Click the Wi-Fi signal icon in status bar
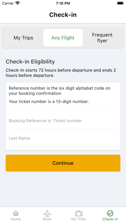Screen dimensions: 126x224 coord(18,3)
